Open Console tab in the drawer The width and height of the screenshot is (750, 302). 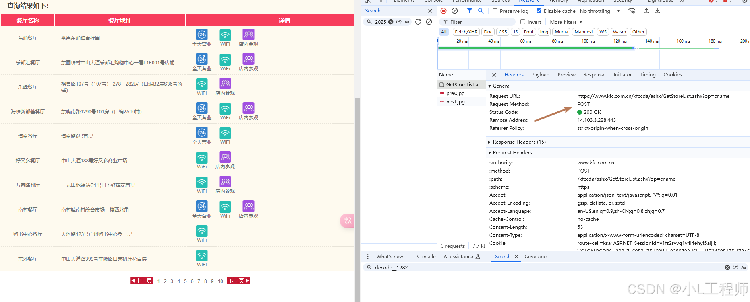coord(426,257)
